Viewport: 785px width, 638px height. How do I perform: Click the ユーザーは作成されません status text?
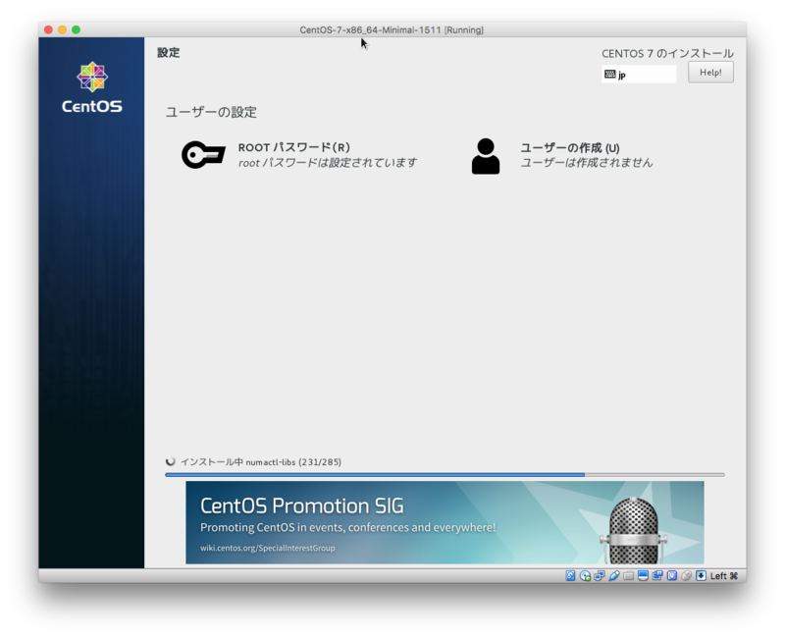coord(586,162)
